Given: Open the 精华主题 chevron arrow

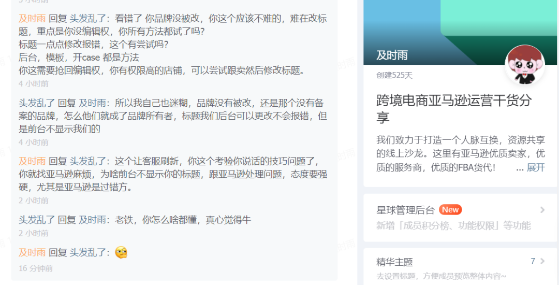Looking at the screenshot, I should click(x=542, y=261).
